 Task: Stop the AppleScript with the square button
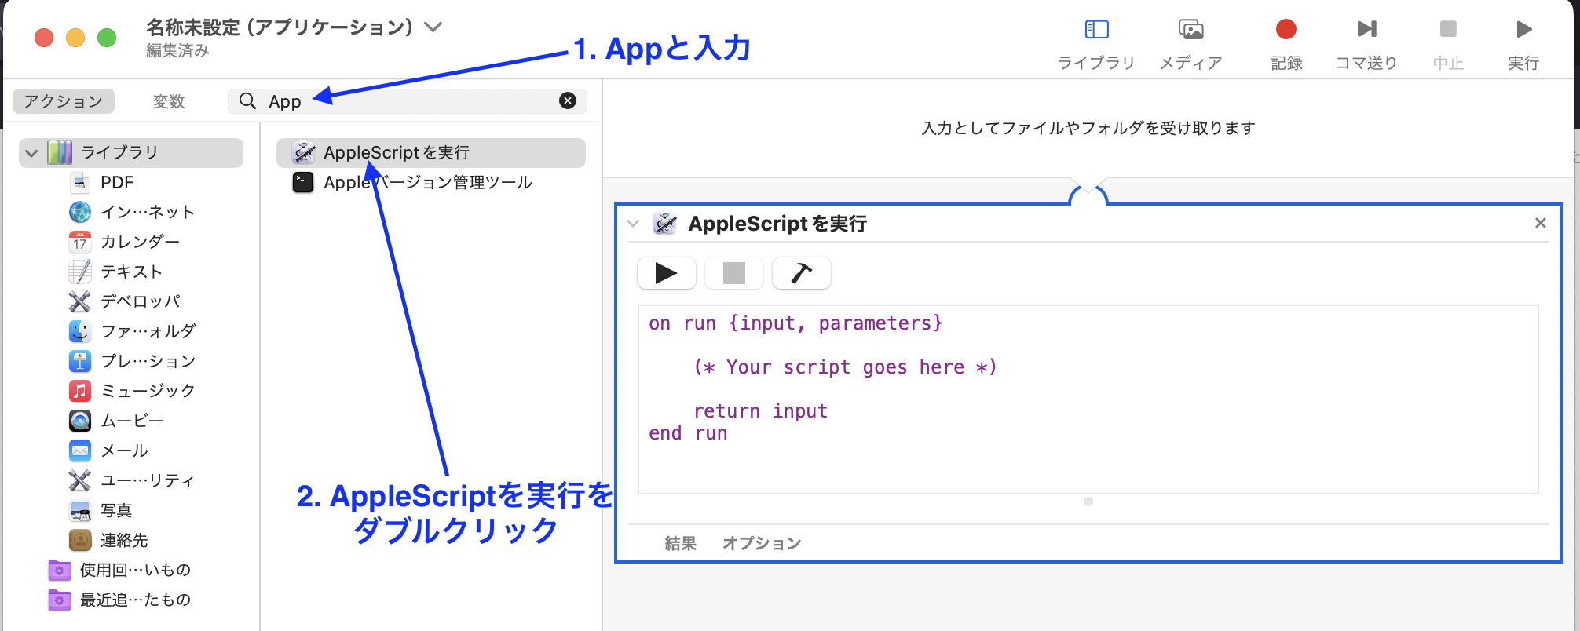point(733,273)
